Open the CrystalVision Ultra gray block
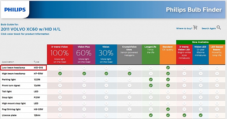227x119 pixels. [x=130, y=54]
